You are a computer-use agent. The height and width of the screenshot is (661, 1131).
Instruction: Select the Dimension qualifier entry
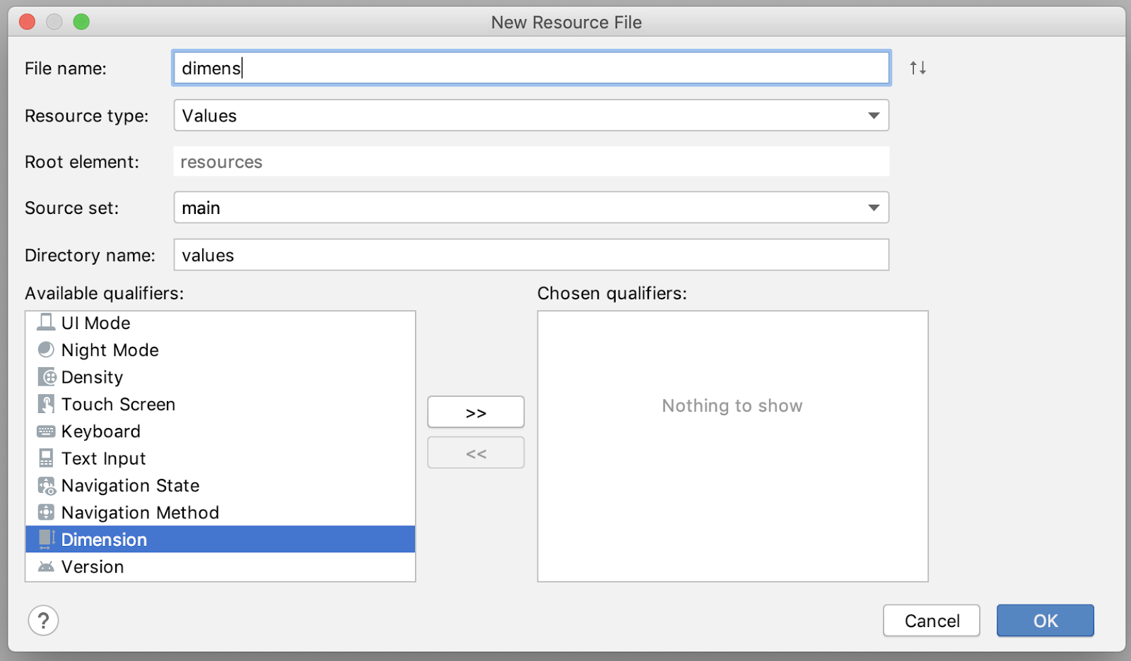pyautogui.click(x=104, y=540)
